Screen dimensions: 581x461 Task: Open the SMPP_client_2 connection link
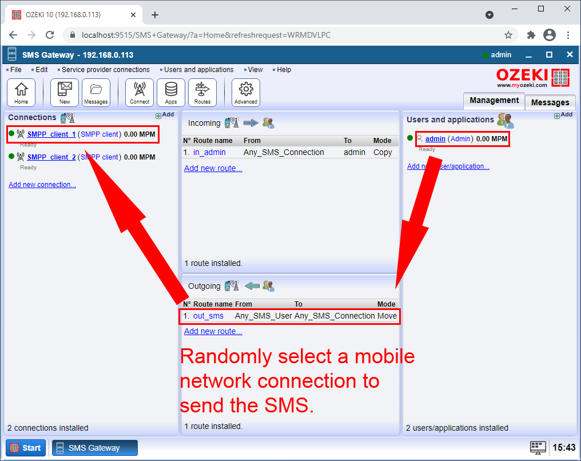click(x=51, y=157)
